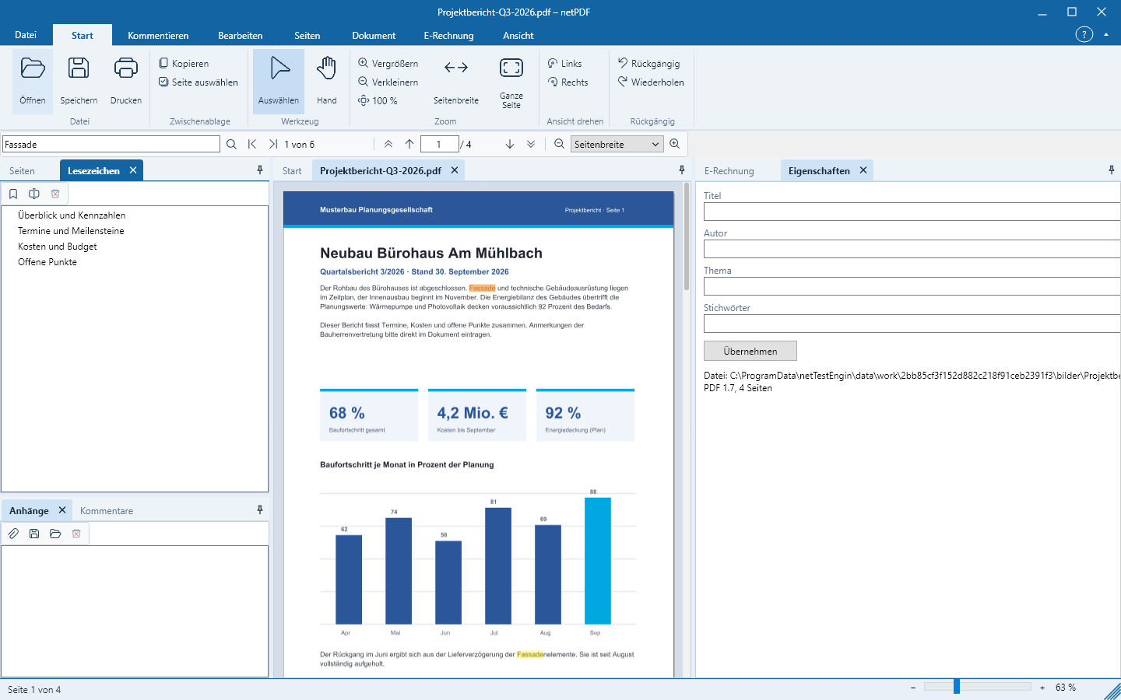Viewport: 1121px width, 700px height.
Task: Print the document via Drucken
Action: (126, 80)
